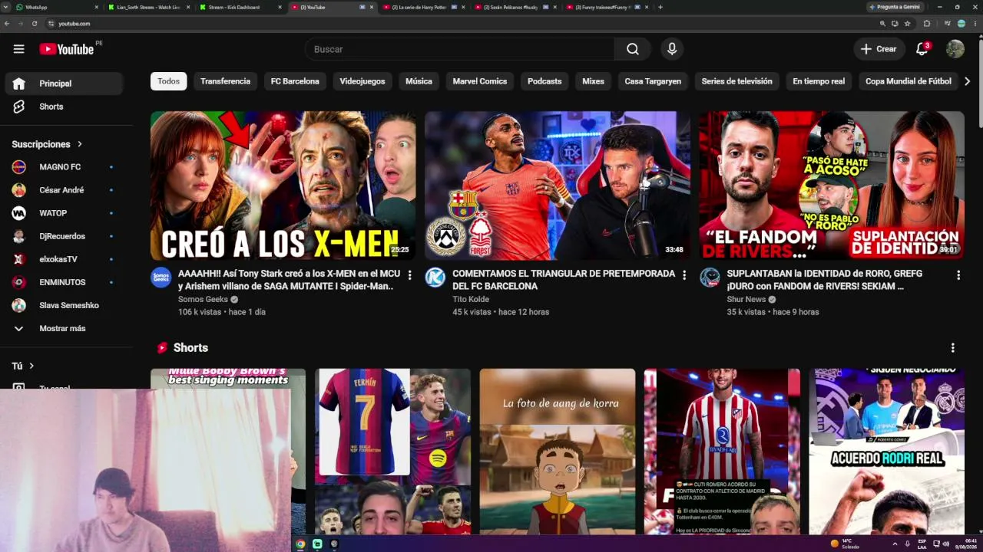Open the account avatar menu
This screenshot has width=983, height=552.
click(x=955, y=49)
